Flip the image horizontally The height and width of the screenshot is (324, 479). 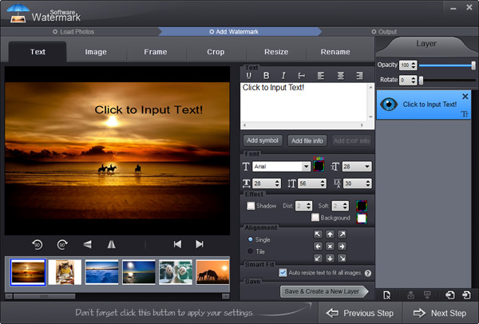pos(111,244)
